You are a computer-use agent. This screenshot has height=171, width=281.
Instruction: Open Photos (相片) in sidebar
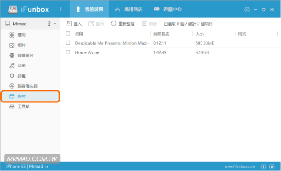tap(30, 45)
